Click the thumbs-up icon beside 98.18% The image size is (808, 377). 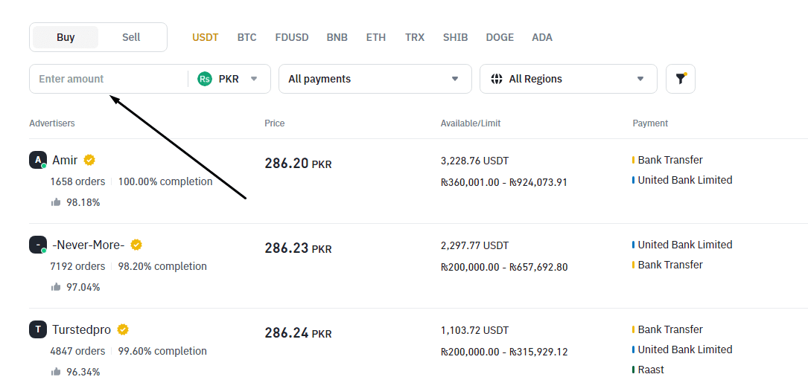[56, 202]
